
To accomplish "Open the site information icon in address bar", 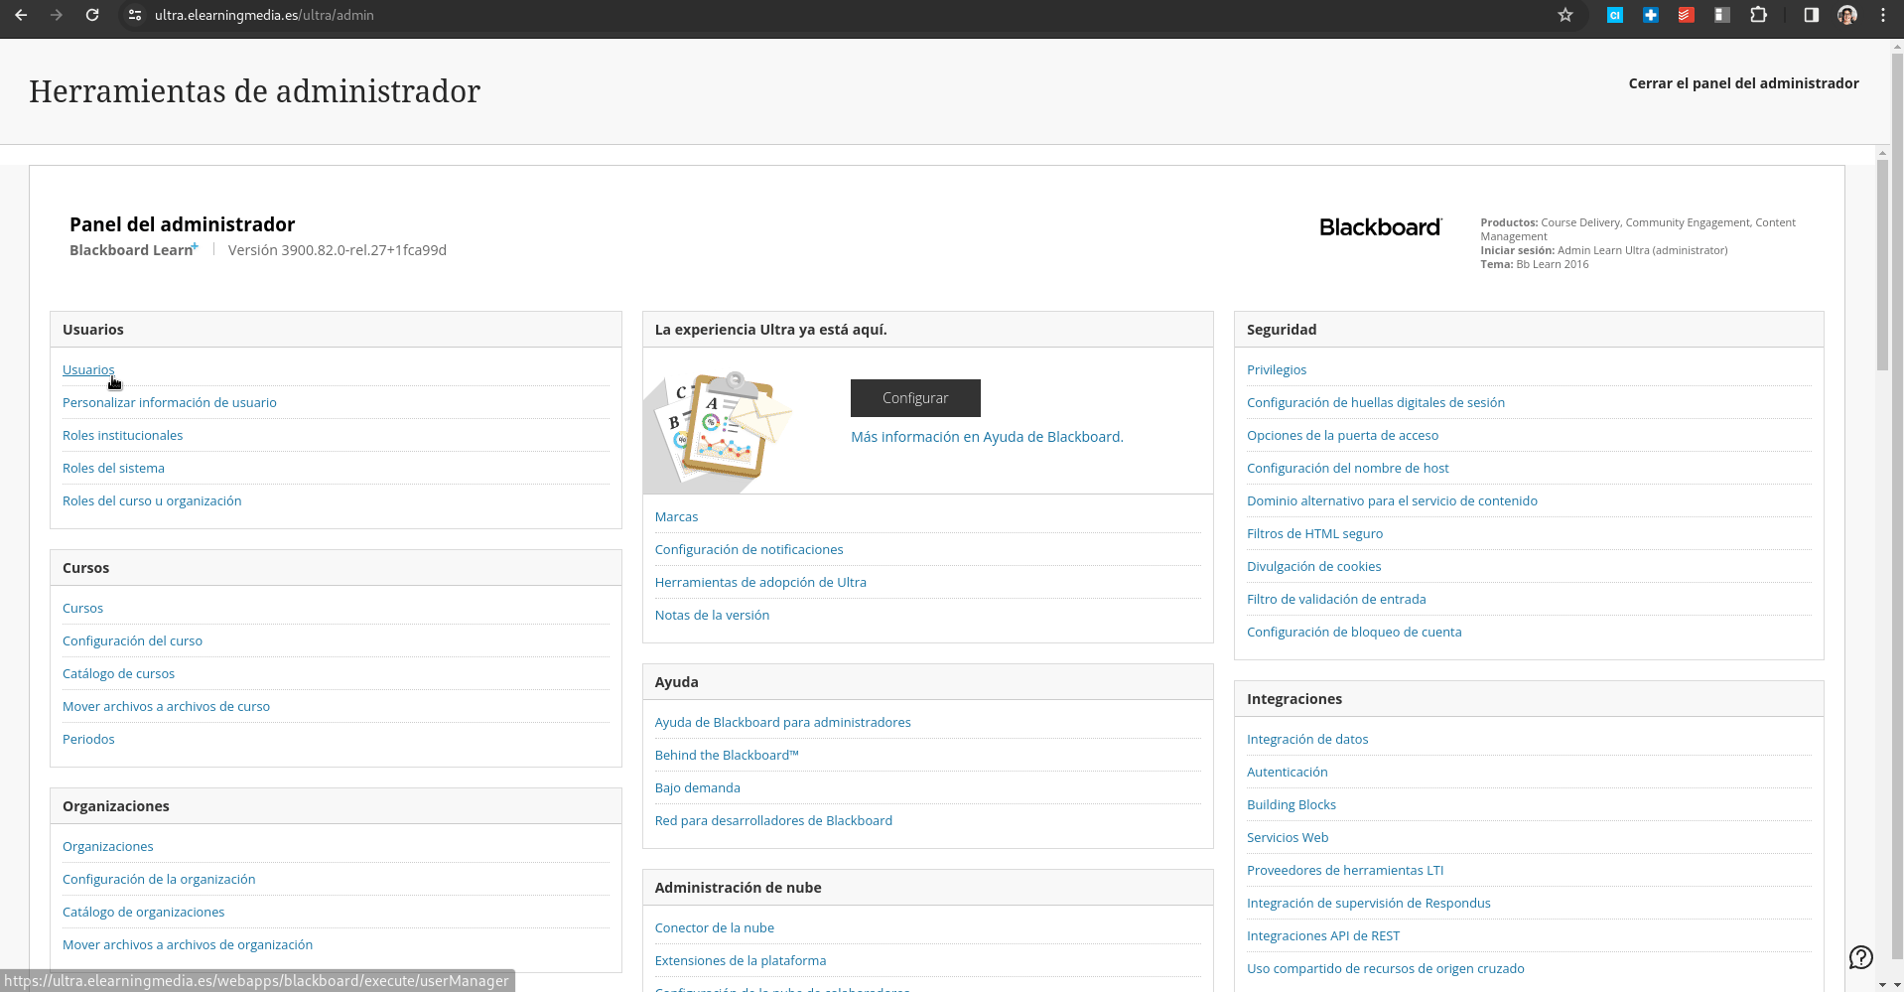I will (x=135, y=15).
